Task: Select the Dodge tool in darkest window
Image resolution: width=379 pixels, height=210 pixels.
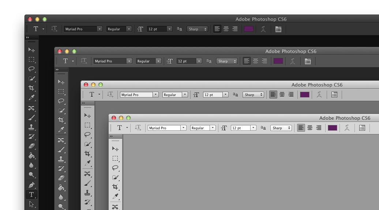Action: [31, 175]
